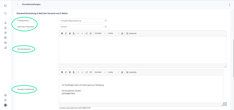Open the text color picker in the Standardsignatur editor
This screenshot has width=234, height=110.
[123, 33]
